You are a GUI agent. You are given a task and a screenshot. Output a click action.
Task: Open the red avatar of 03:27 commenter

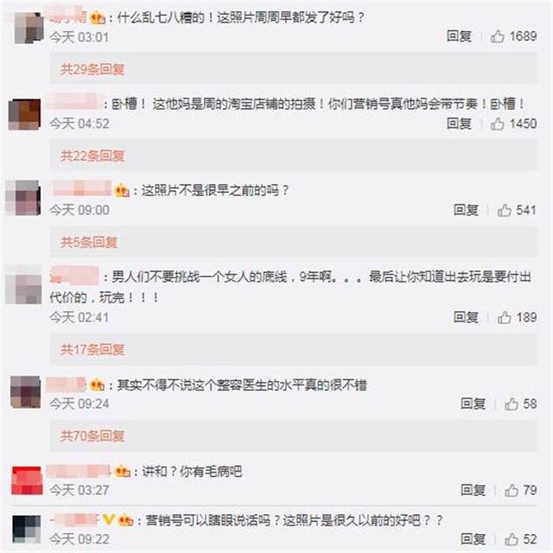tap(27, 480)
